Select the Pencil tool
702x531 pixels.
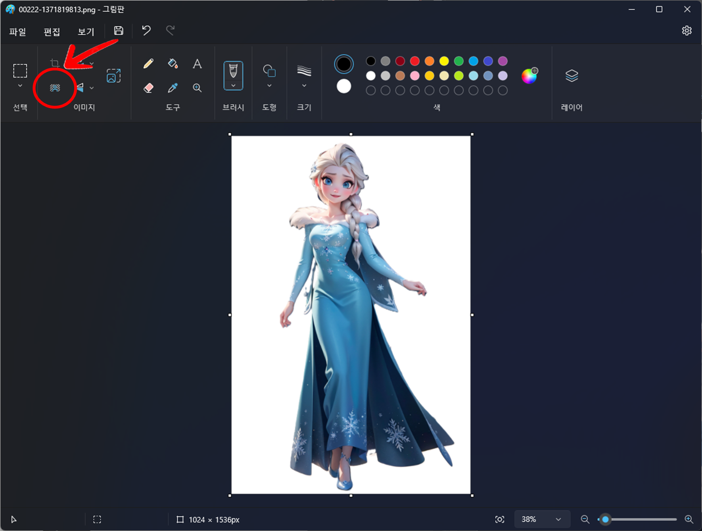(x=148, y=64)
